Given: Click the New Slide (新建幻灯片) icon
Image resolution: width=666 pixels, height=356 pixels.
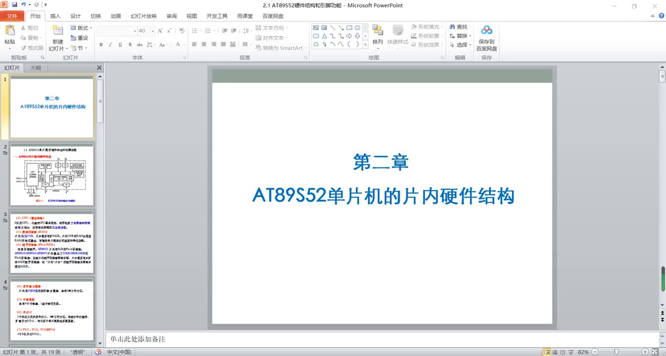Looking at the screenshot, I should click(x=58, y=30).
